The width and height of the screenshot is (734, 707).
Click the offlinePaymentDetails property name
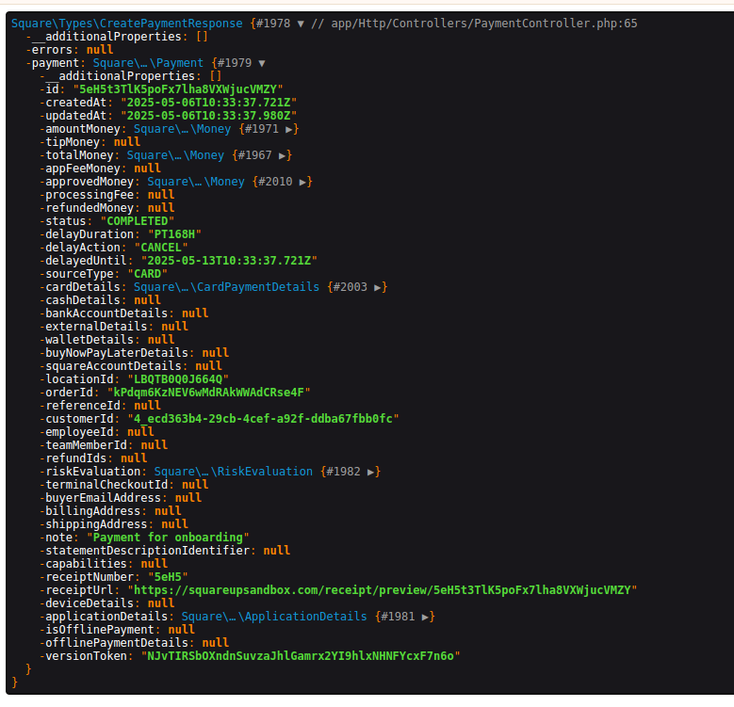click(117, 643)
